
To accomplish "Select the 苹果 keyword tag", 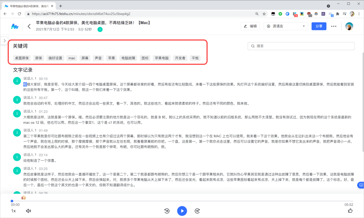I will tap(112, 58).
